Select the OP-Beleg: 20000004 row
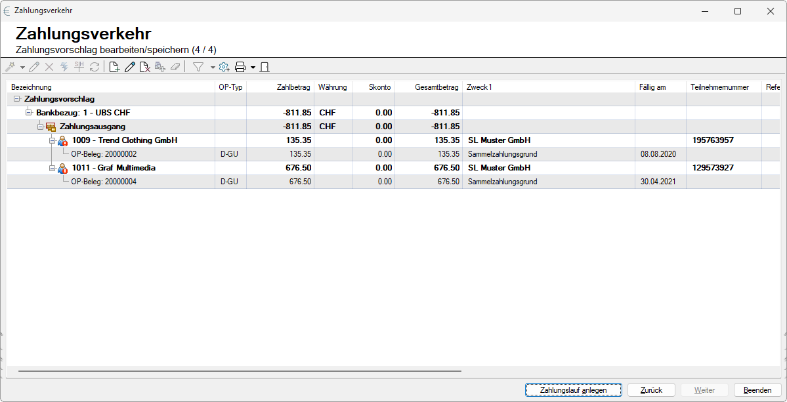The width and height of the screenshot is (787, 402). 104,182
